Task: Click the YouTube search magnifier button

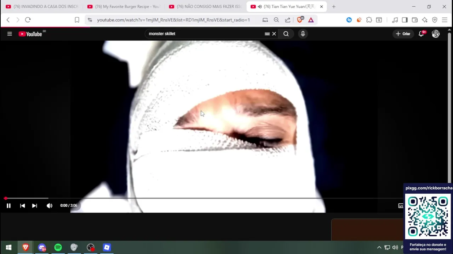Action: 286,34
